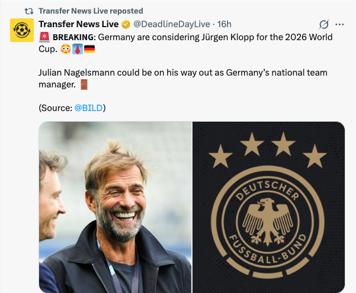This screenshot has width=356, height=293.
Task: Open the photo of the smiling bearded man
Action: point(116,207)
